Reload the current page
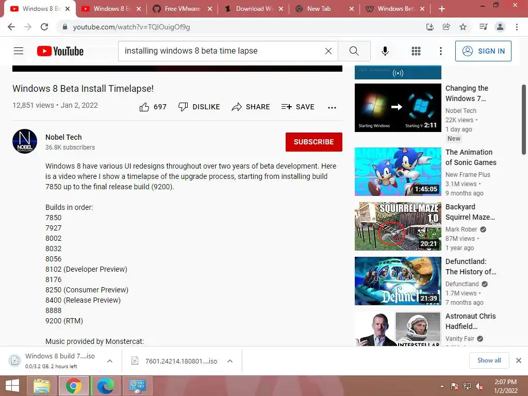The width and height of the screenshot is (528, 396). (44, 27)
